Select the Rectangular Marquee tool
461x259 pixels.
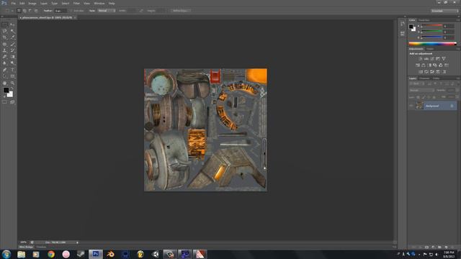5,24
